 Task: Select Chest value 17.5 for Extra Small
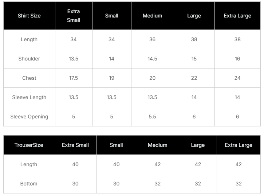pyautogui.click(x=74, y=78)
